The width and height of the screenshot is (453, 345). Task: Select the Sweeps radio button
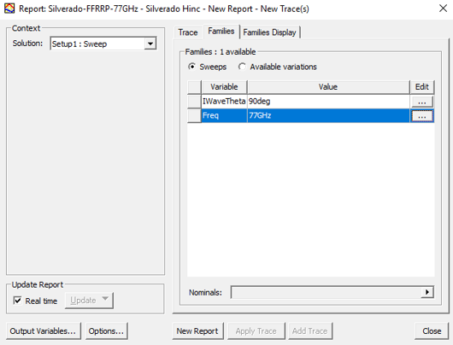(191, 67)
